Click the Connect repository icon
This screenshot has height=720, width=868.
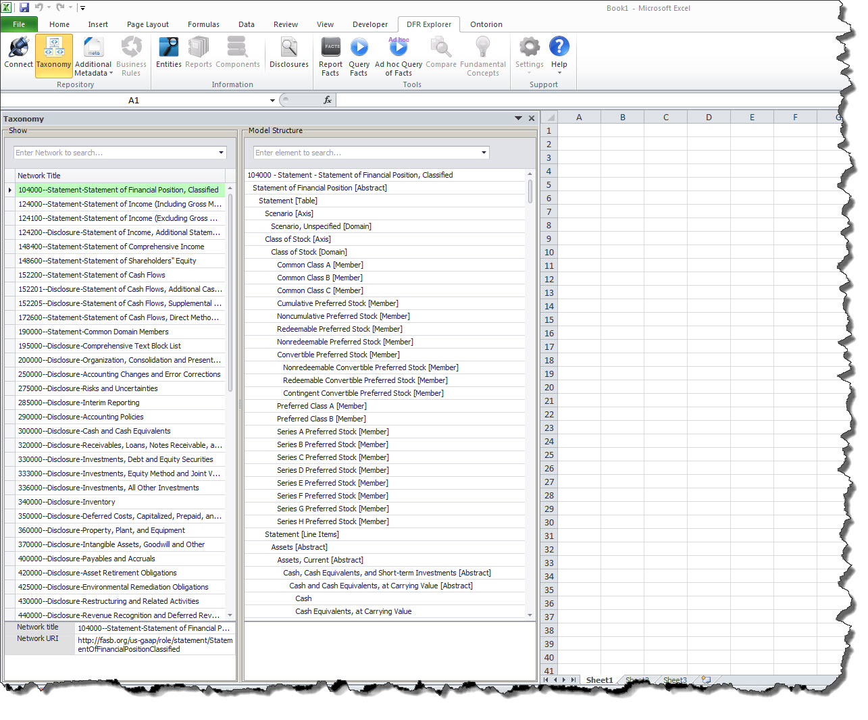click(x=18, y=47)
